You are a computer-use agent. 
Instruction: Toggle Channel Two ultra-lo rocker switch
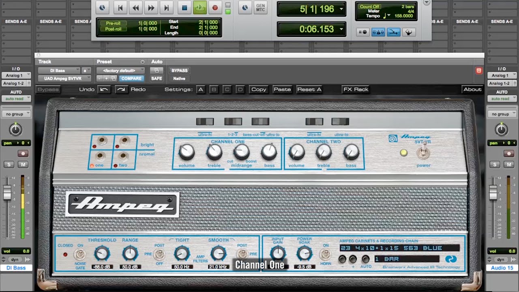click(x=340, y=122)
